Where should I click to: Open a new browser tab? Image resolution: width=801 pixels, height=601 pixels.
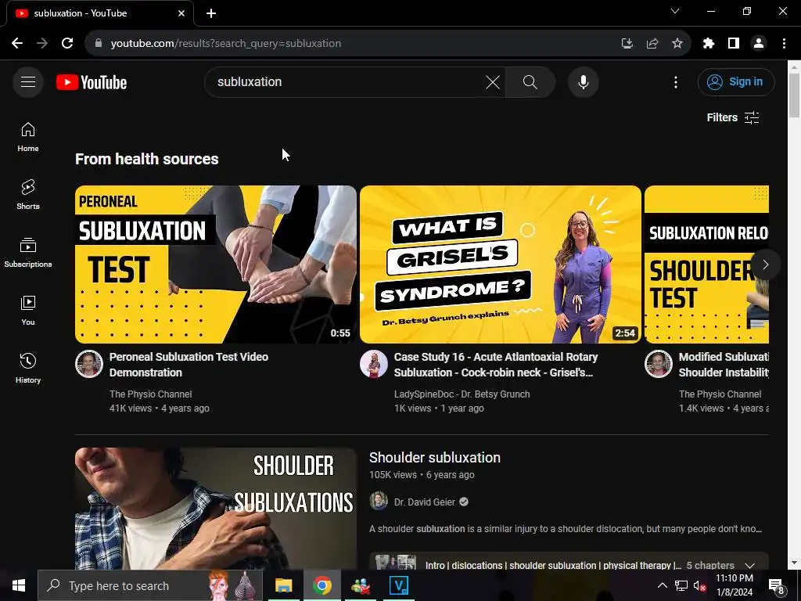click(211, 13)
